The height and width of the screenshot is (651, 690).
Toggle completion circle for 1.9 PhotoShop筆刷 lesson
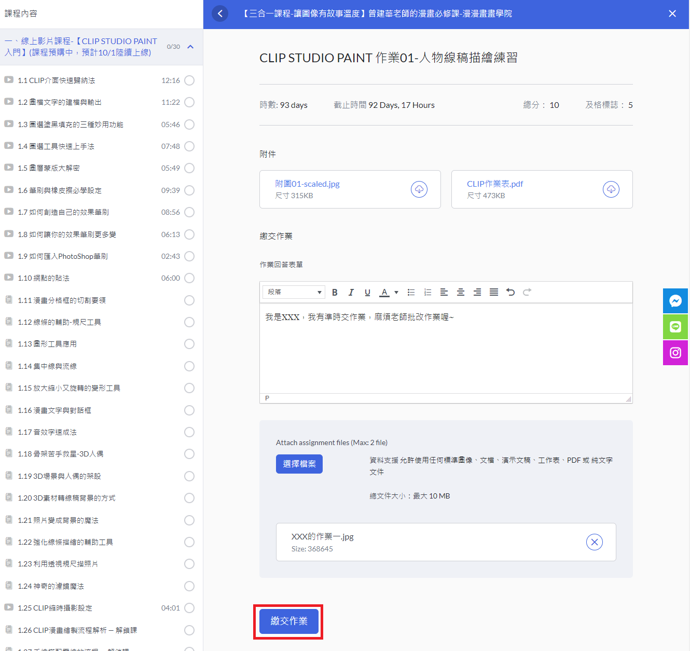tap(189, 256)
